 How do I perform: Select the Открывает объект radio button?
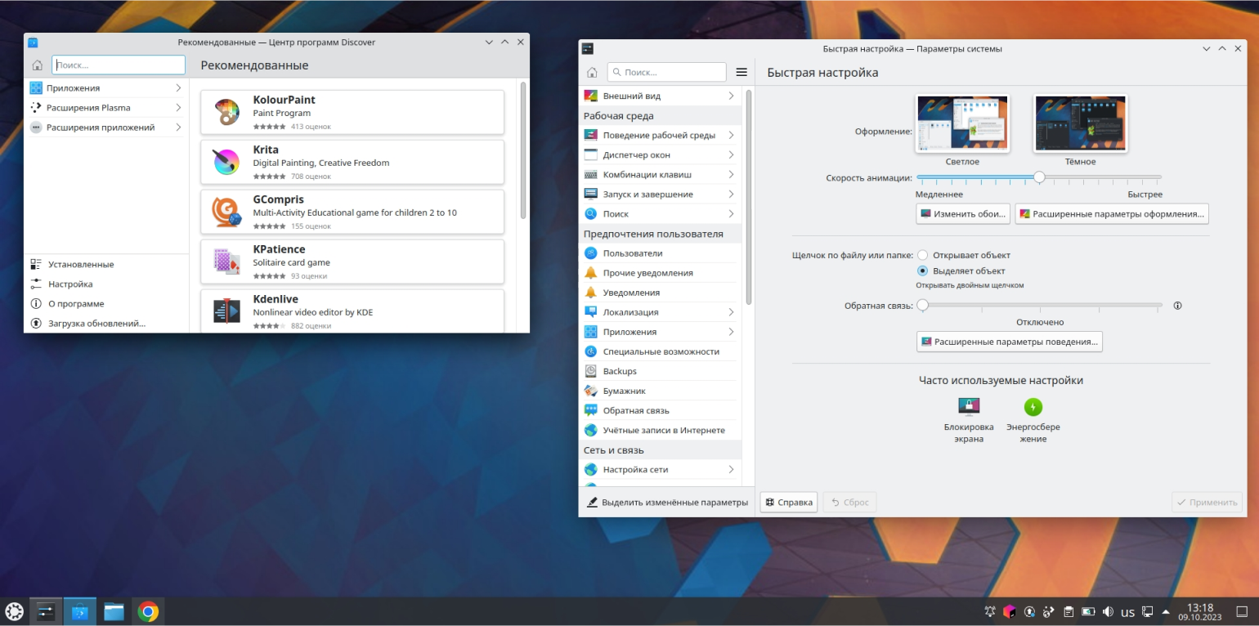(x=922, y=255)
